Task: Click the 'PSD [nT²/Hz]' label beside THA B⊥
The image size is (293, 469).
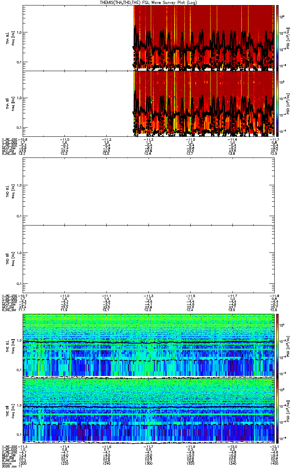Action: [x=288, y=38]
